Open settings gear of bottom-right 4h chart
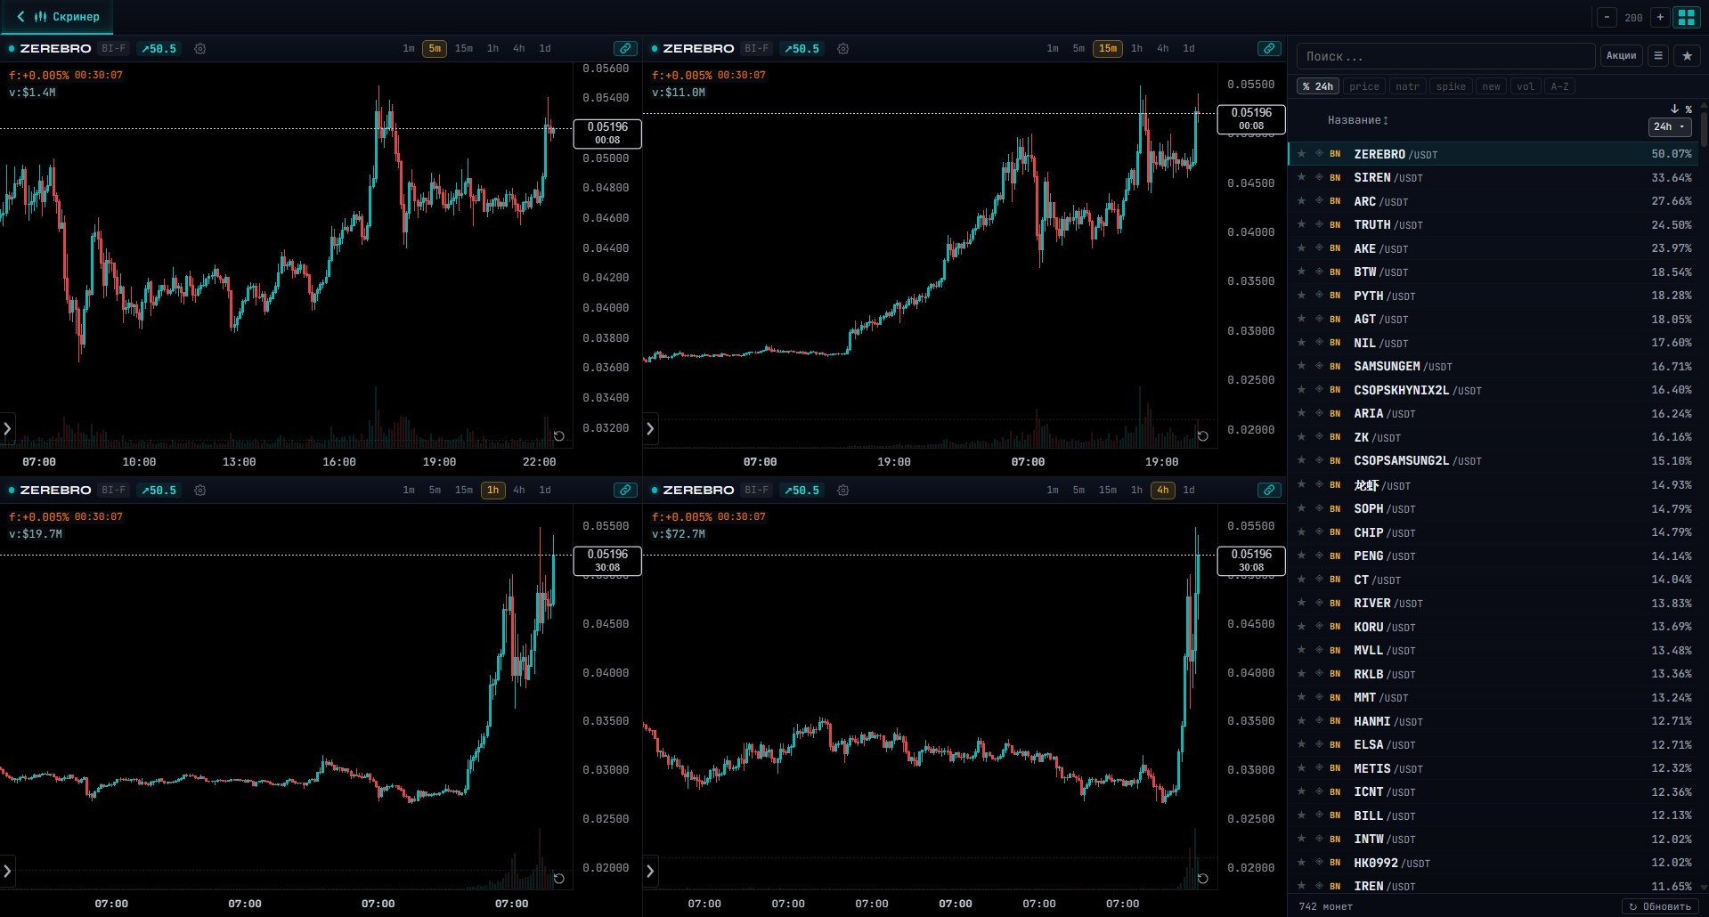Image resolution: width=1709 pixels, height=917 pixels. point(843,491)
